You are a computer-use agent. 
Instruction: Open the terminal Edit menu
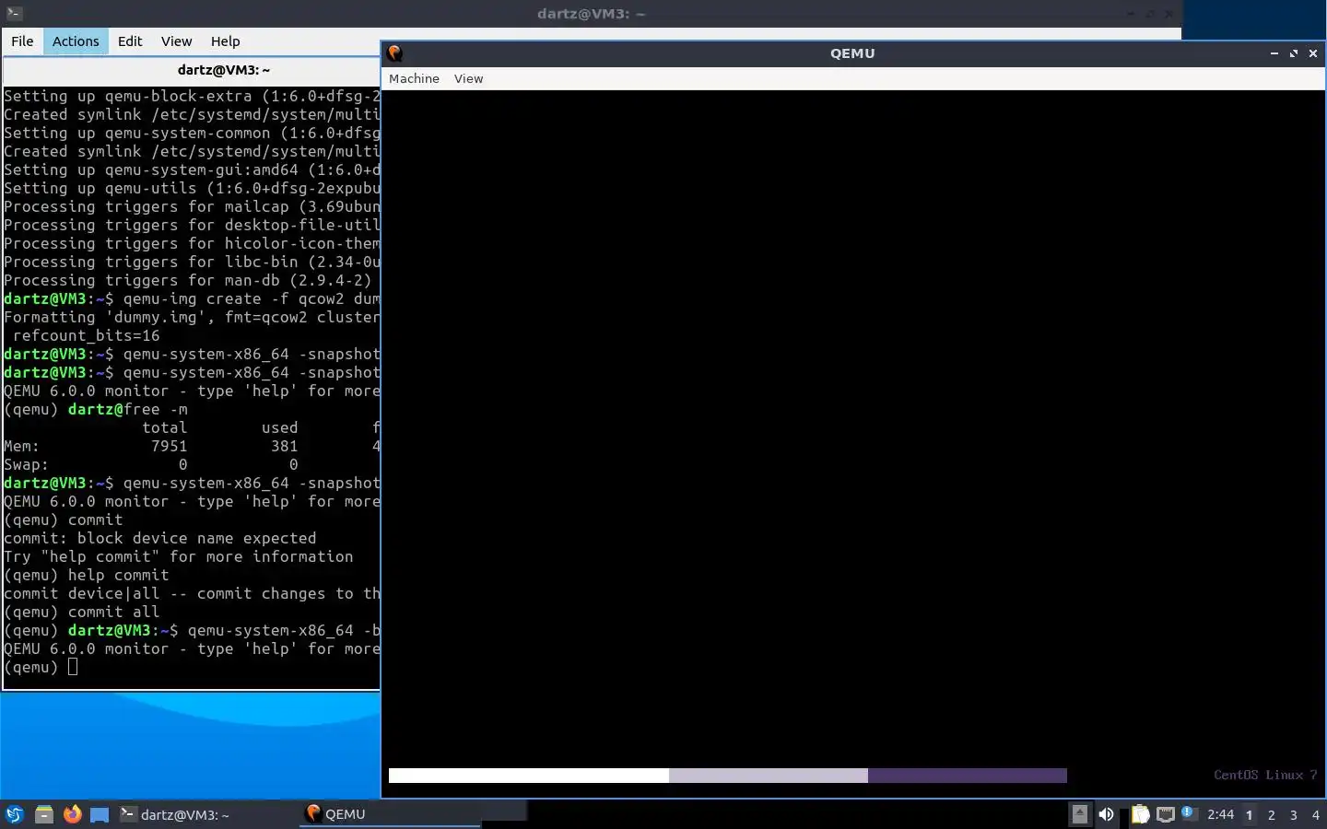[x=130, y=41]
